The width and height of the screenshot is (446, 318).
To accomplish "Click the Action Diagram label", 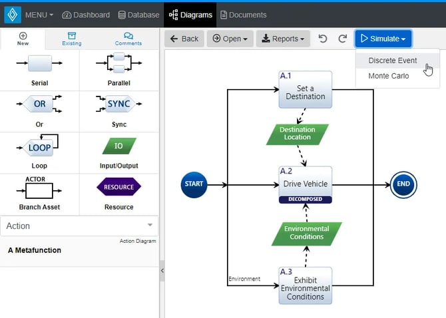I will [138, 241].
